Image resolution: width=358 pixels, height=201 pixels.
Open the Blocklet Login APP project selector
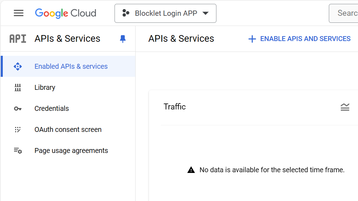pos(165,13)
